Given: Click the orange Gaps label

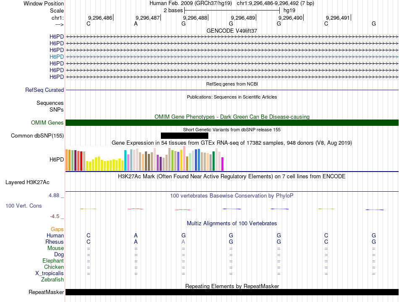Looking at the screenshot, I should click(57, 229).
